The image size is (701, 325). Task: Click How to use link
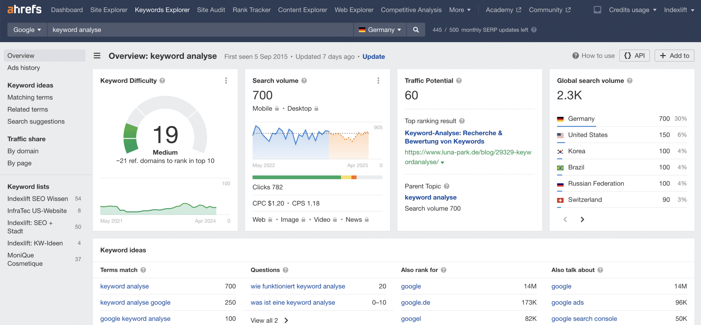(x=593, y=56)
